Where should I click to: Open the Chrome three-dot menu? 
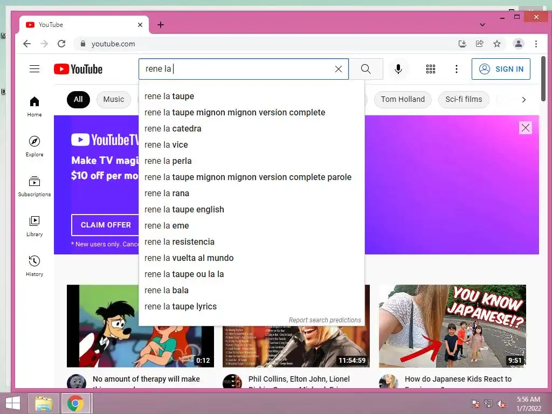pos(536,44)
